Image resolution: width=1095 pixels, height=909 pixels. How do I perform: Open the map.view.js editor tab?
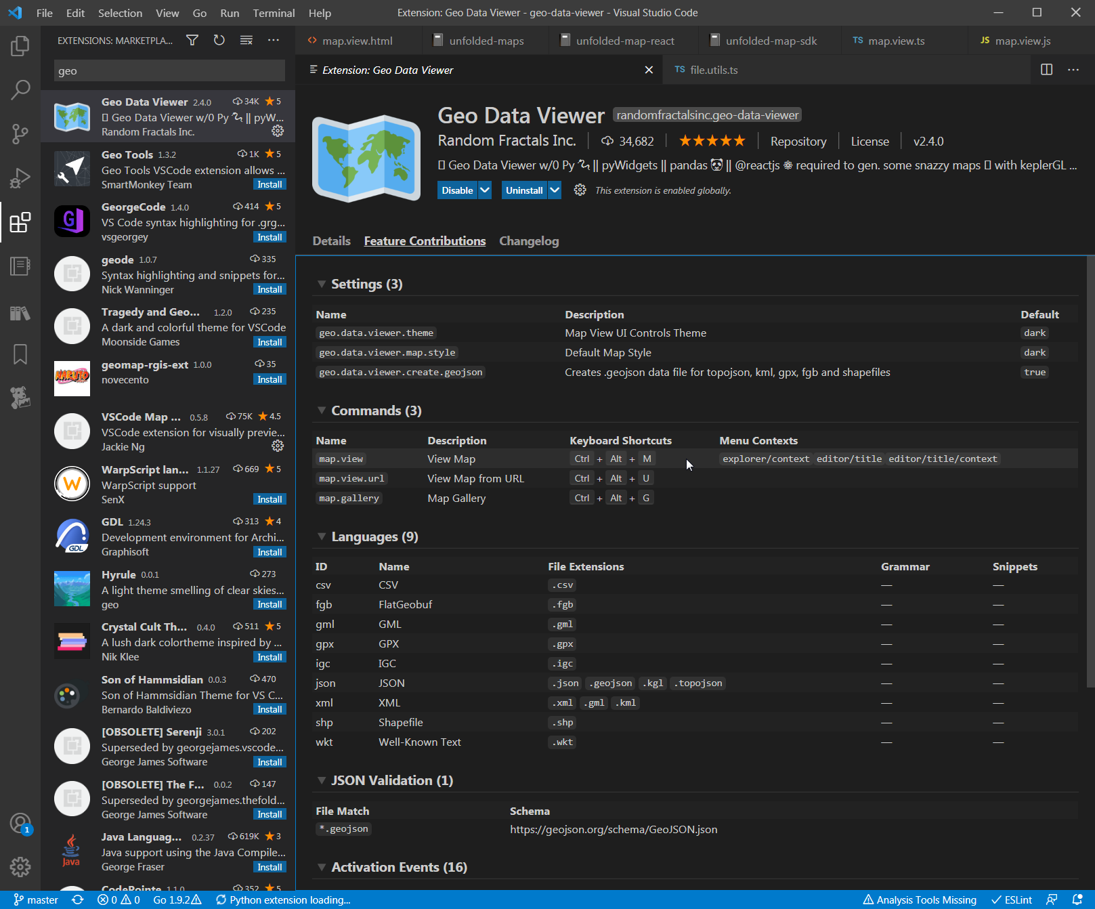[x=1023, y=41]
